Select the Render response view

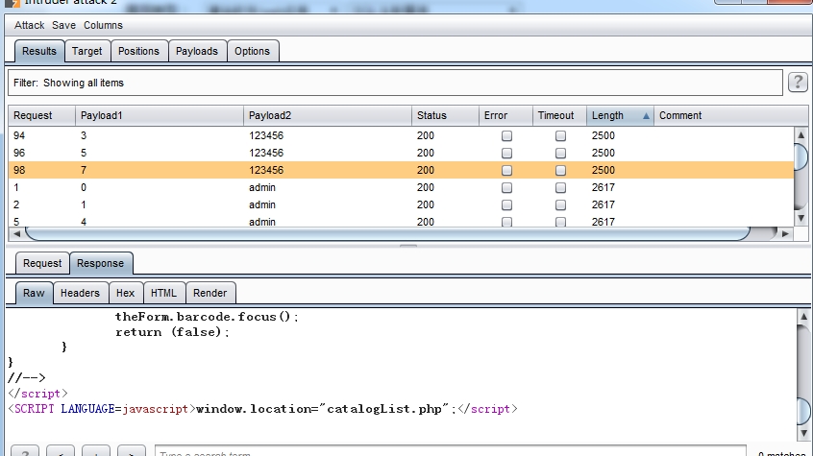[x=210, y=294]
